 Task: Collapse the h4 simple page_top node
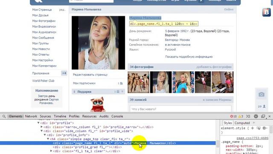coord(48,139)
